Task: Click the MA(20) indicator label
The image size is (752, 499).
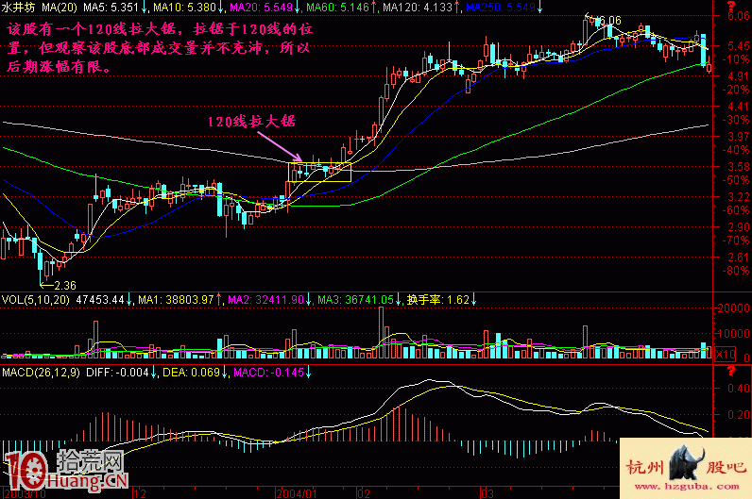Action: tap(60, 8)
